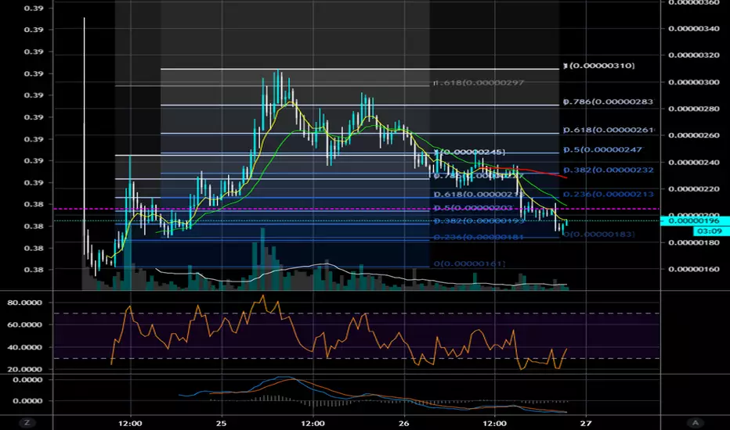Click RSI scale value 40.0000
The image size is (730, 430).
coord(25,347)
